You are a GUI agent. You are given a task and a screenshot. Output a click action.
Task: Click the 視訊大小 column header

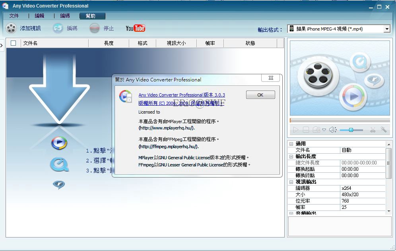pos(176,43)
